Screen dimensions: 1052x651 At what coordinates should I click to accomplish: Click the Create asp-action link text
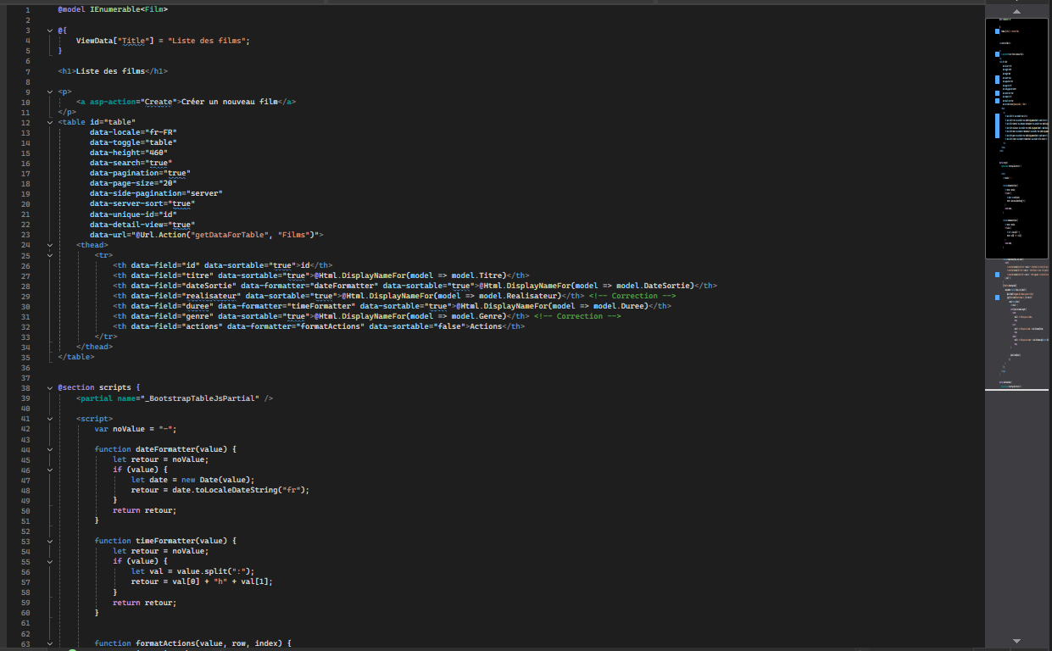(x=158, y=101)
